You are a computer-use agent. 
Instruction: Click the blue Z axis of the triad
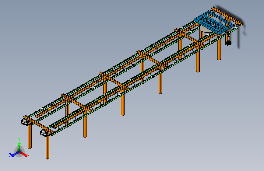15,154
